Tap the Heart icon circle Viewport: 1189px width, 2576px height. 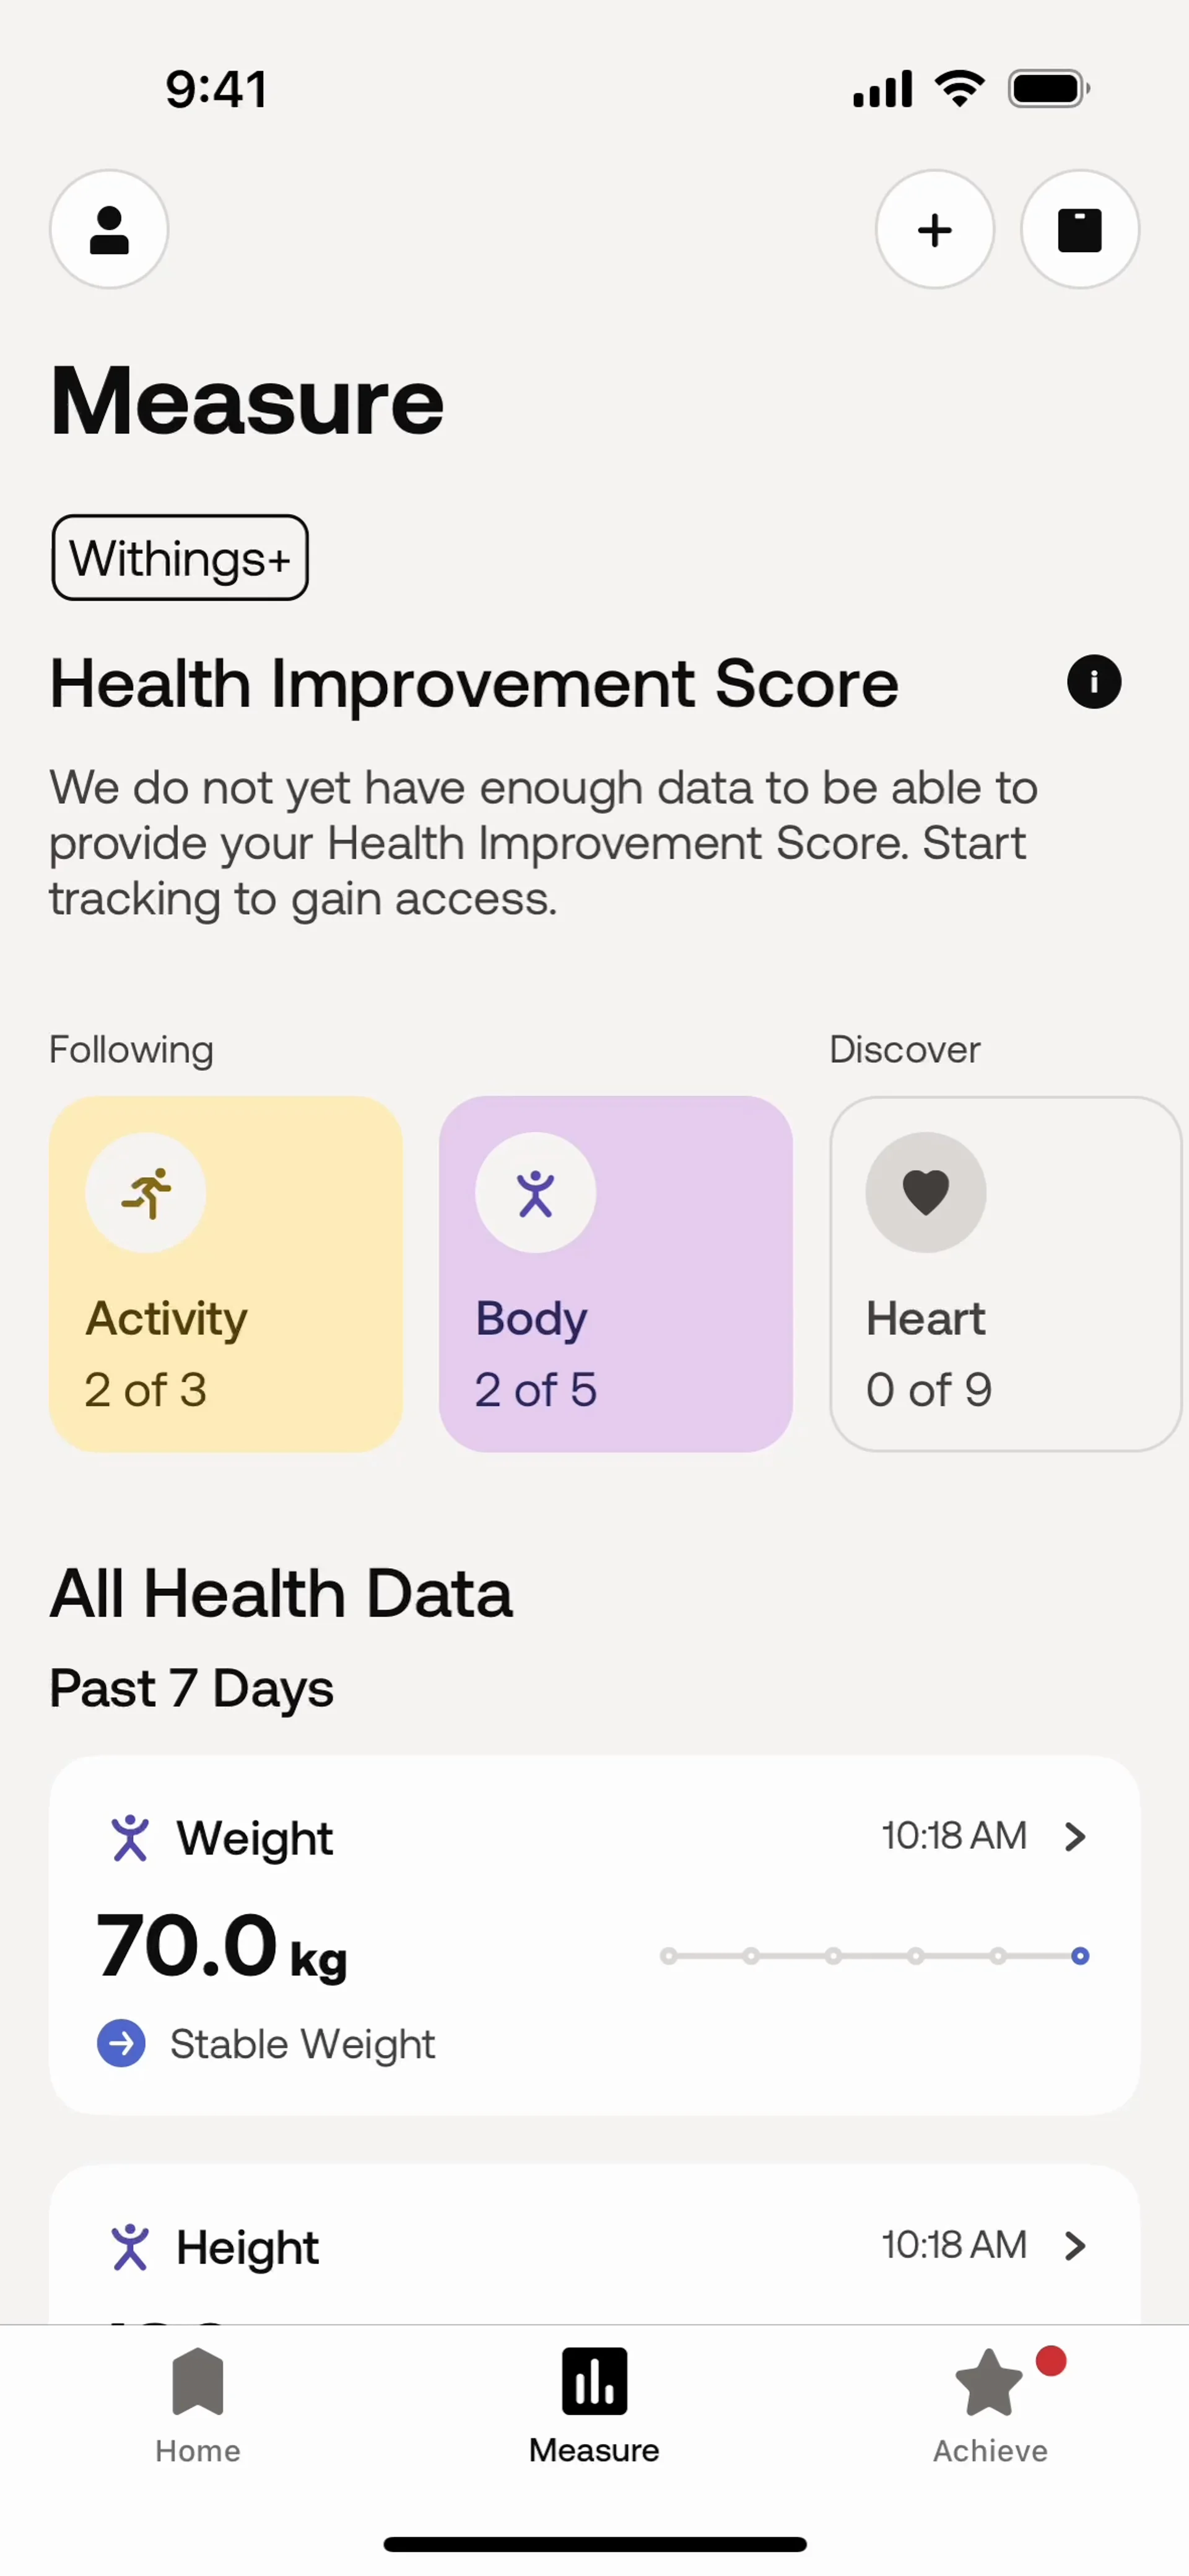[925, 1192]
